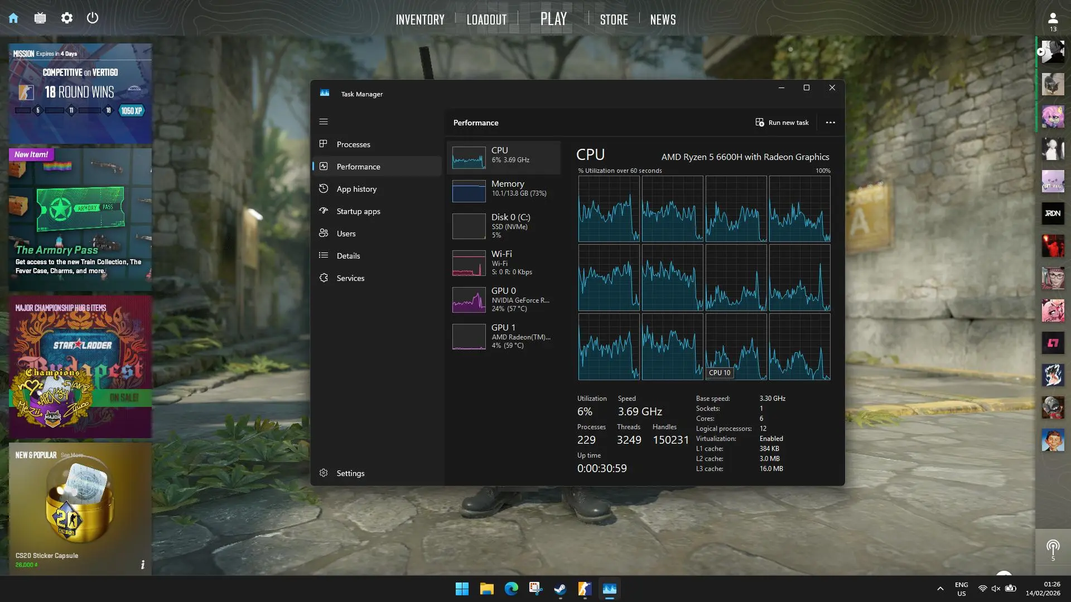Screen dimensions: 1071x602
Task: Click the muted volume tray icon
Action: coord(996,589)
